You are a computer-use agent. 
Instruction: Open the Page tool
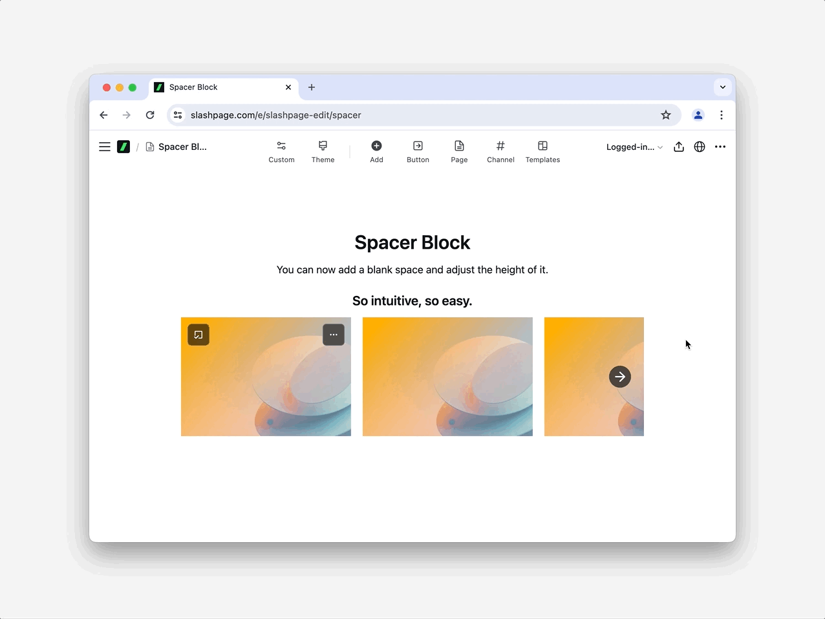pos(459,152)
